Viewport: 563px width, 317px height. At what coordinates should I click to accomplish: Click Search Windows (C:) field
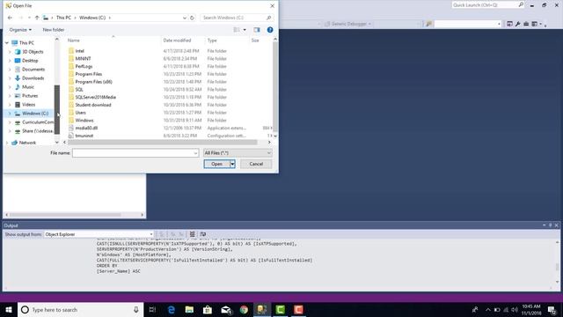coord(232,18)
